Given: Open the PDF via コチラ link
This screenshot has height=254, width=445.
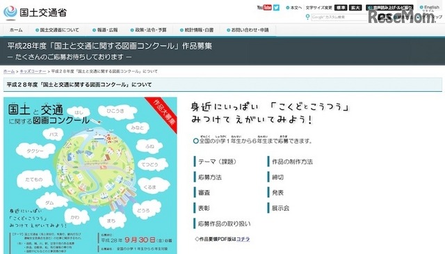Looking at the screenshot, I should pos(243,239).
